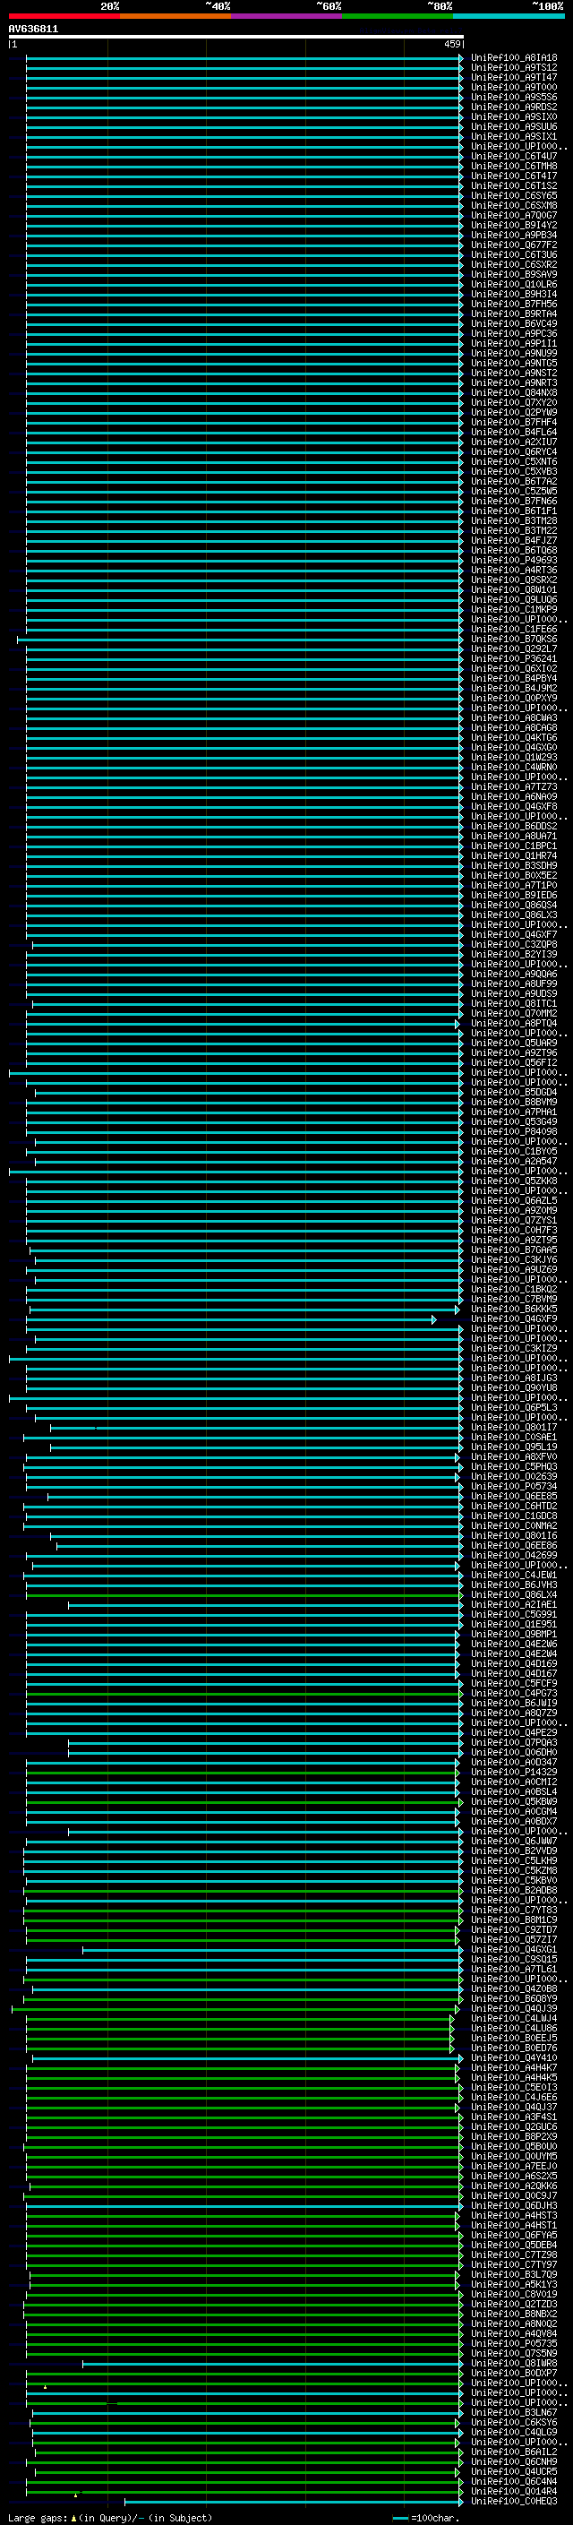Select the AV636811 query name
Screen dimensions: 573x2525
point(33,30)
